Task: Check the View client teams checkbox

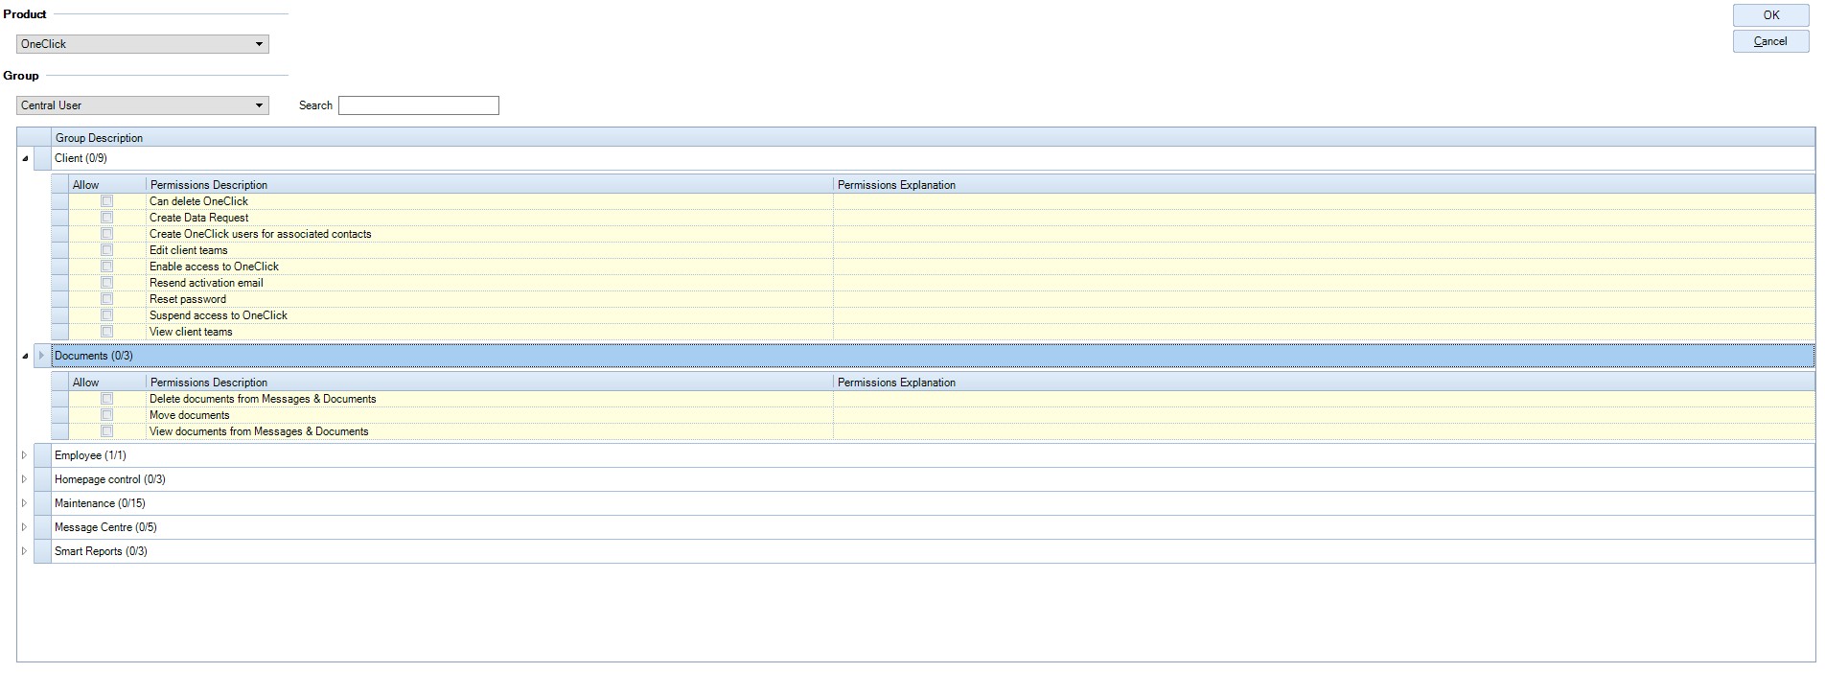Action: [107, 332]
